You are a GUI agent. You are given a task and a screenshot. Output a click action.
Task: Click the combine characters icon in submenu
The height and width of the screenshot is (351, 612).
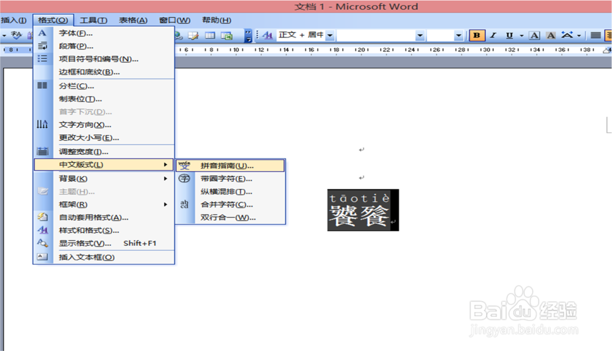tap(184, 204)
